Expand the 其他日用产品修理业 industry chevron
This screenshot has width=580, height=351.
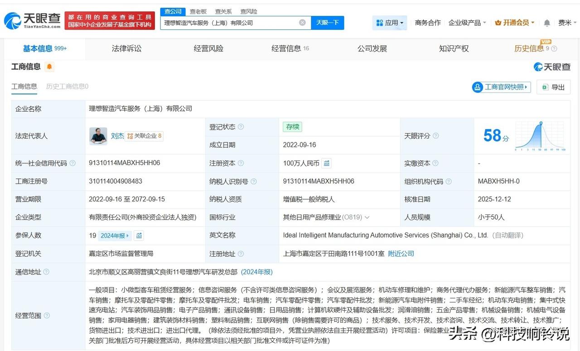coord(367,217)
